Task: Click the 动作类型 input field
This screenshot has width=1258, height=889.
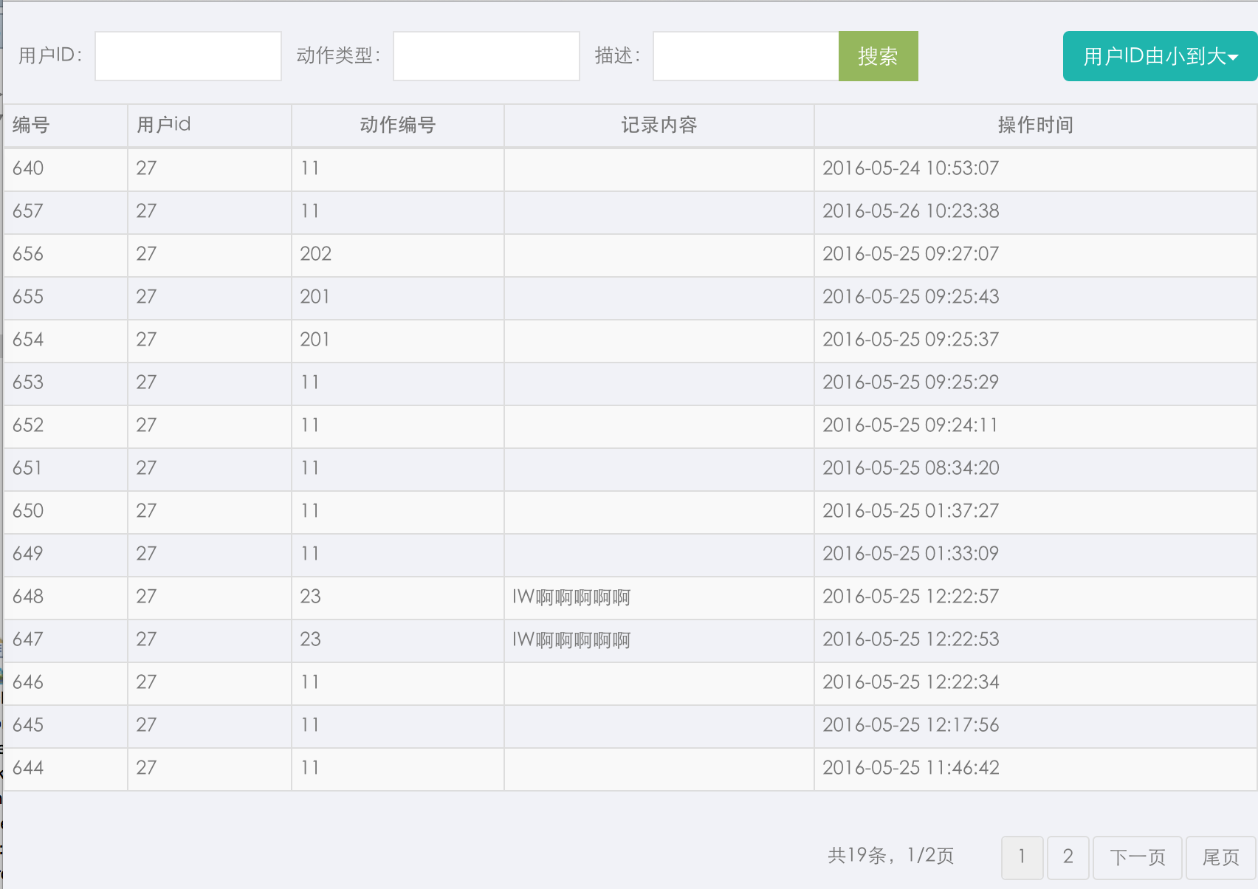Action: pos(487,56)
